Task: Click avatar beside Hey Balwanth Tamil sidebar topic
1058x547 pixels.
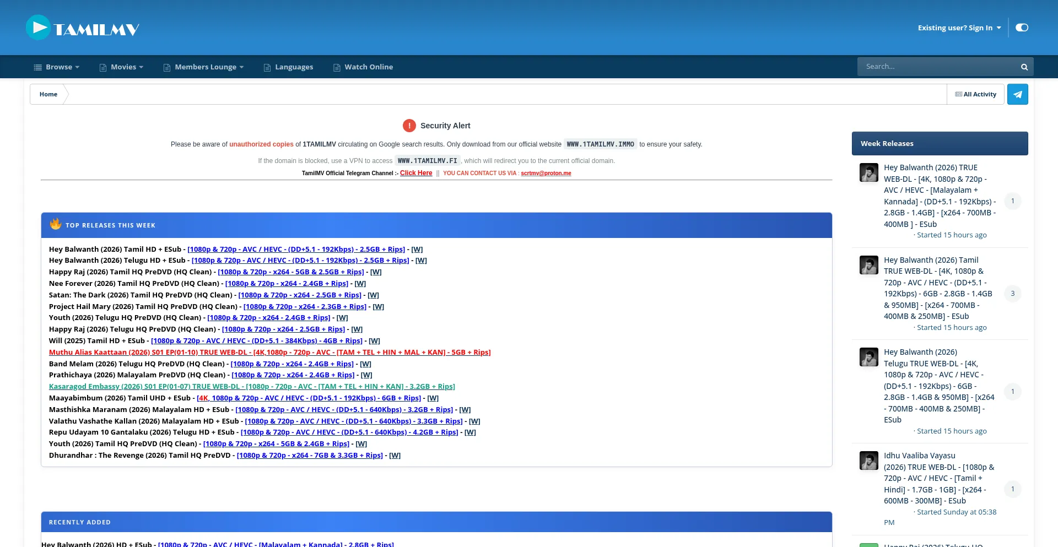Action: coord(869,265)
